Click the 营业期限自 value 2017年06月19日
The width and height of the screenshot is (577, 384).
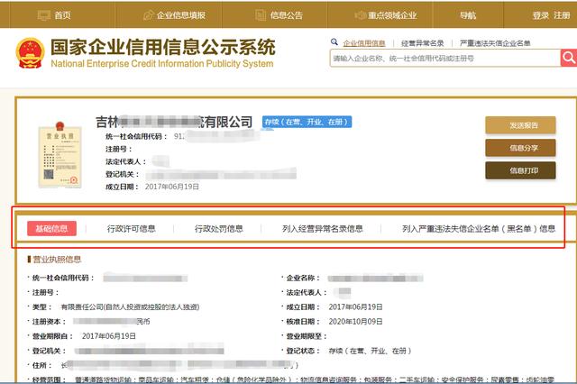pos(109,336)
